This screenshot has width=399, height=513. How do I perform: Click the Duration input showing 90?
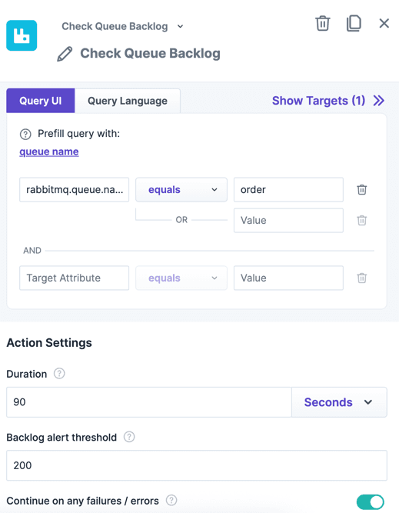[x=149, y=402]
